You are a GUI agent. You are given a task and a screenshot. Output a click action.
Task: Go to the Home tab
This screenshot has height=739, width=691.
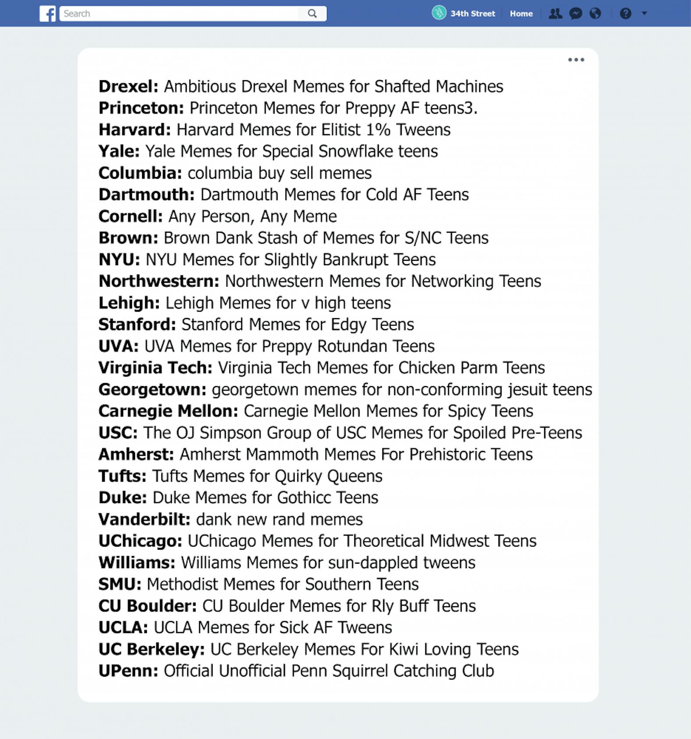coord(521,14)
